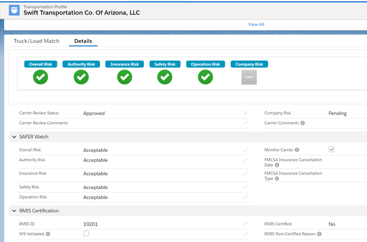Click the RMIS Certified value No
367x242 pixels.
click(x=332, y=224)
